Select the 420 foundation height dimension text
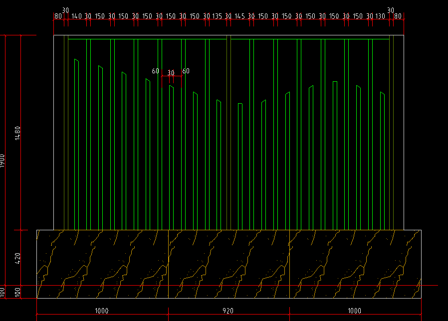 [x=17, y=258]
